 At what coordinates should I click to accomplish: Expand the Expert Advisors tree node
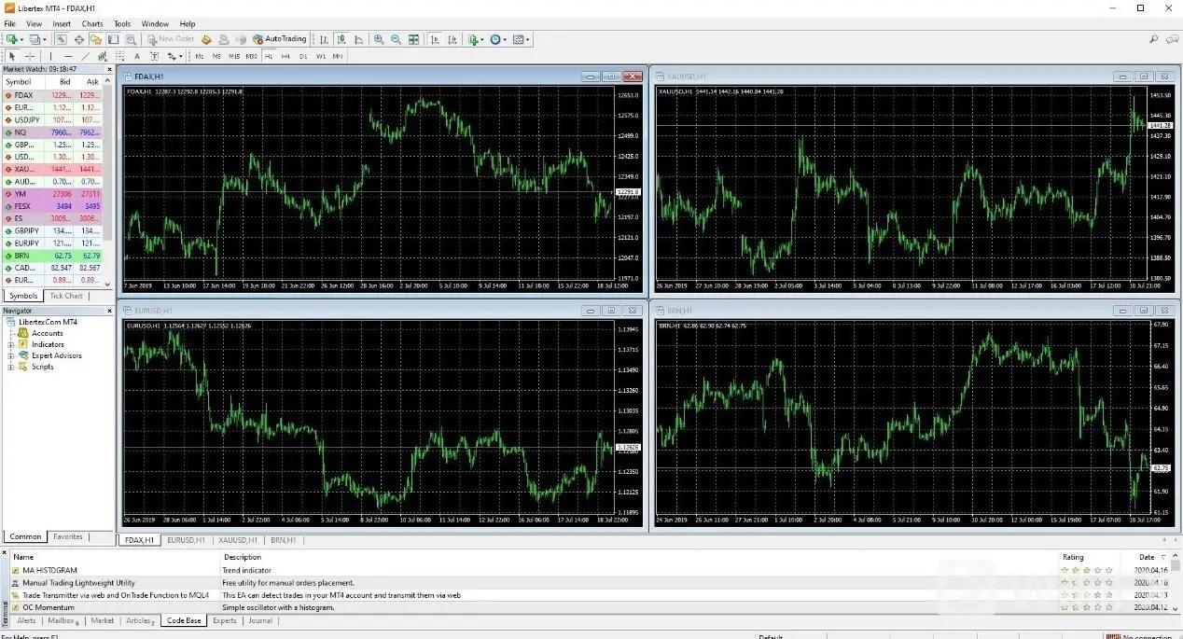(11, 355)
